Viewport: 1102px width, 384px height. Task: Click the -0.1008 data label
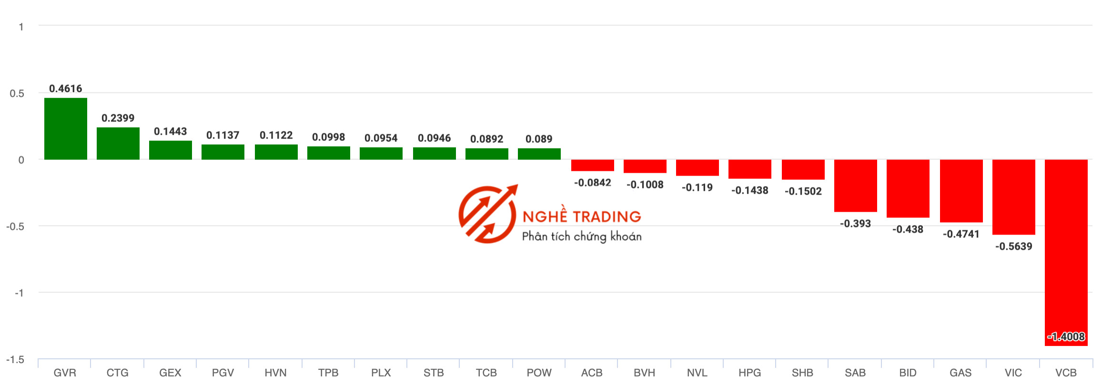(645, 185)
